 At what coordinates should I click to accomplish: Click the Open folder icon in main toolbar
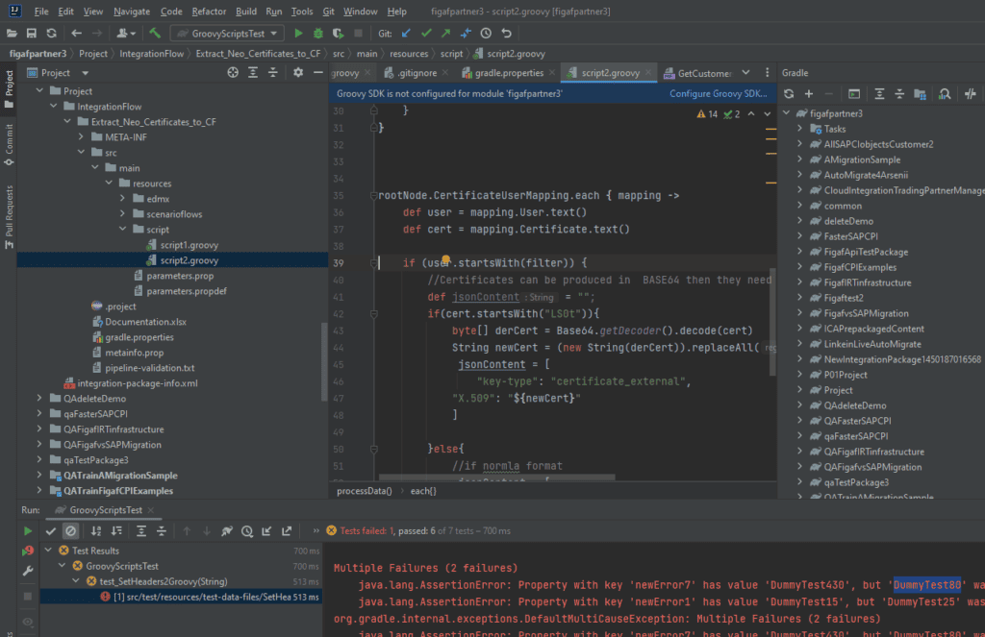point(12,34)
